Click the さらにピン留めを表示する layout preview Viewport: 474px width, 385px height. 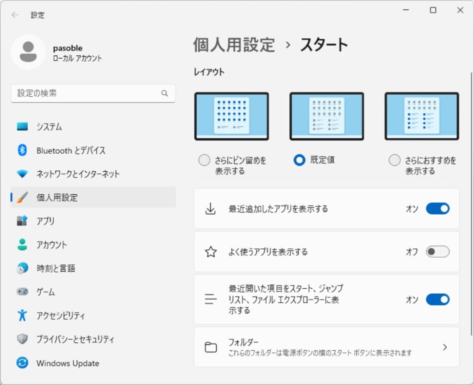click(x=232, y=116)
